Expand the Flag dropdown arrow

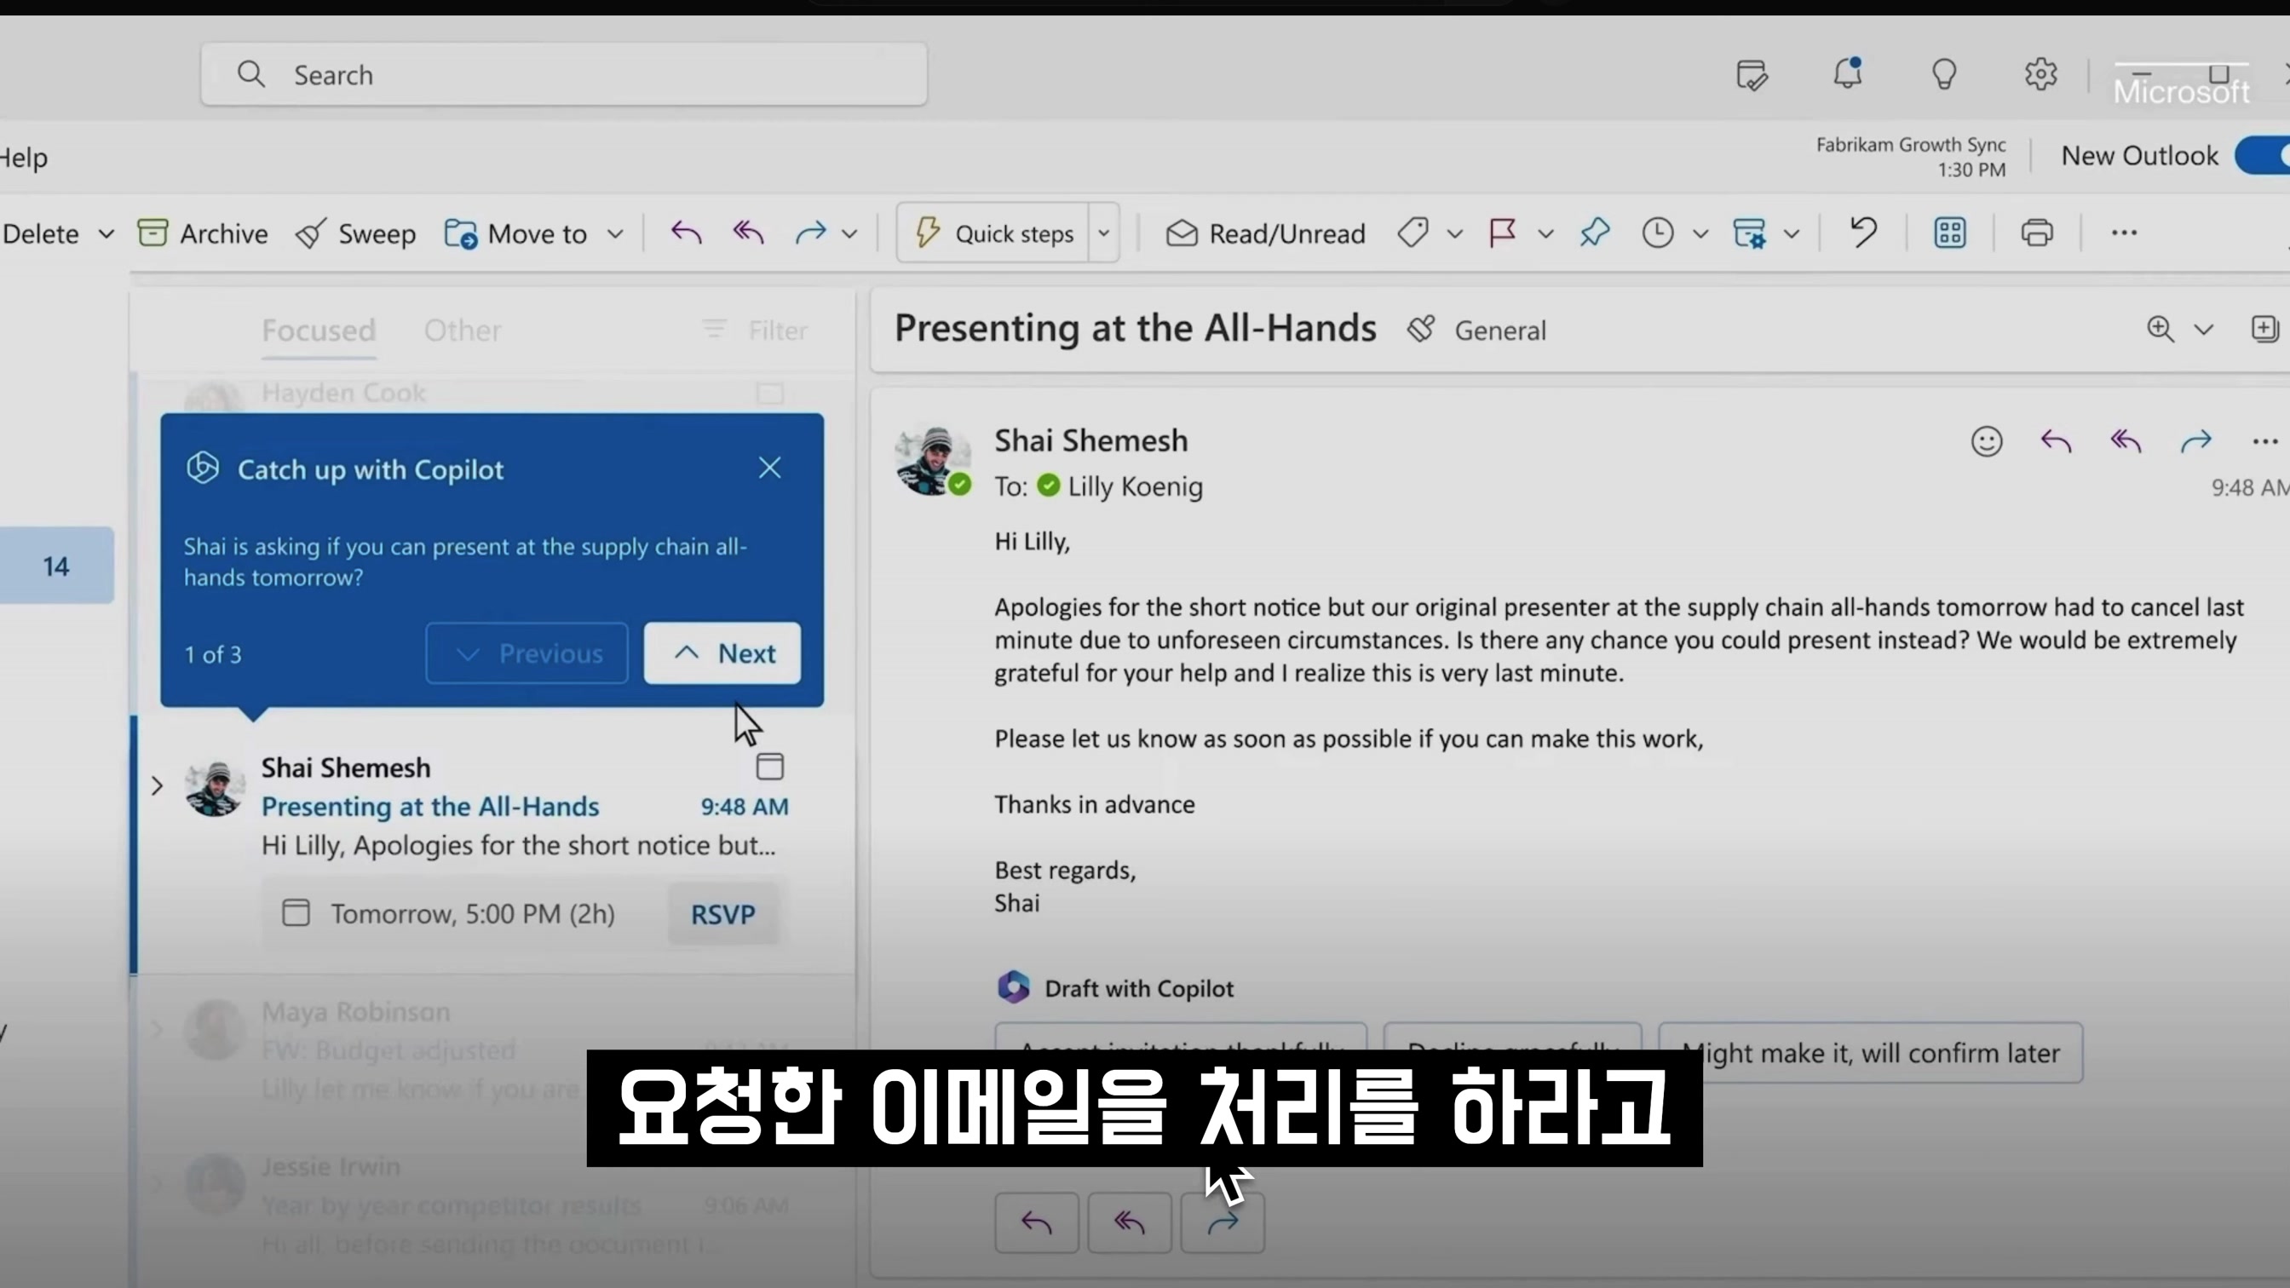pos(1546,233)
